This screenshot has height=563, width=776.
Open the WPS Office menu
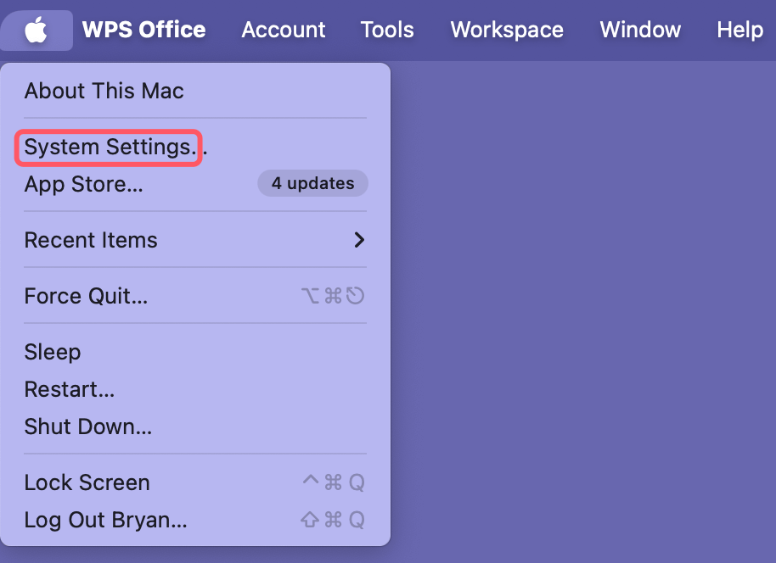tap(143, 29)
